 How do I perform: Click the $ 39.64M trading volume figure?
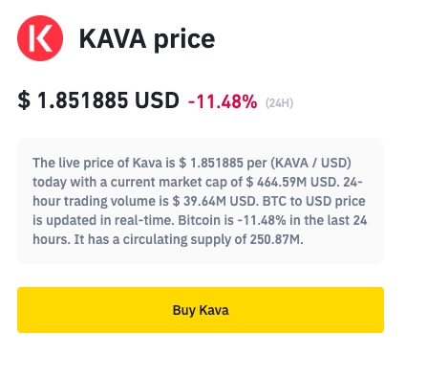click(200, 201)
